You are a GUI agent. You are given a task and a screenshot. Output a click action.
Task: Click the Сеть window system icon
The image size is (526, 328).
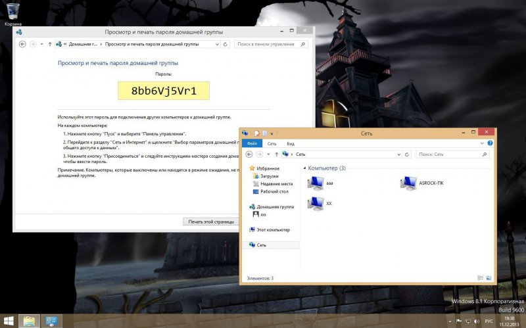tap(245, 133)
